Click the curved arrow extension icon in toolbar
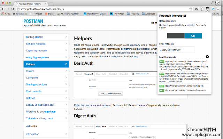The height and width of the screenshot is (139, 223). coord(202,9)
